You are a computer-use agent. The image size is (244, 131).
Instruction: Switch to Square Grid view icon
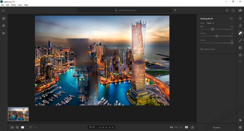tap(17, 127)
